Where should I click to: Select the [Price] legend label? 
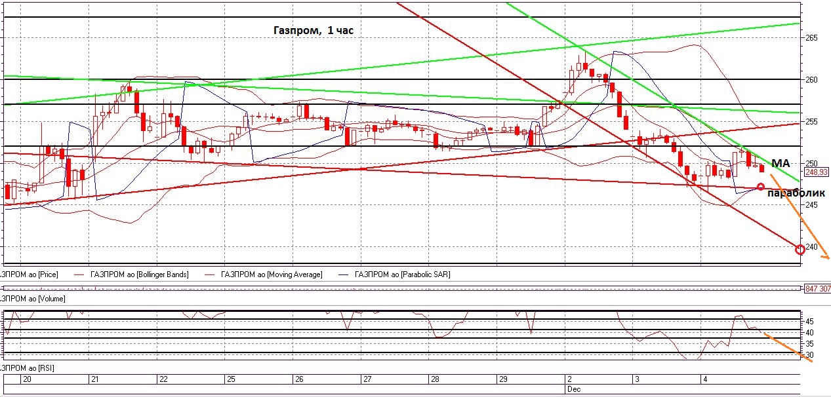(x=29, y=274)
